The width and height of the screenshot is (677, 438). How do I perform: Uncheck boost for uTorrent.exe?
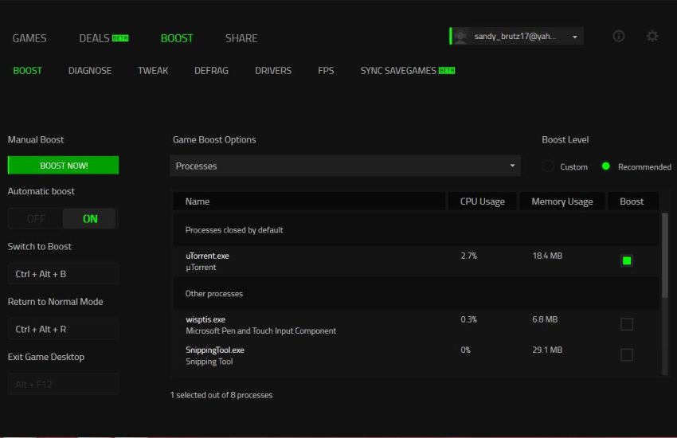tap(627, 260)
